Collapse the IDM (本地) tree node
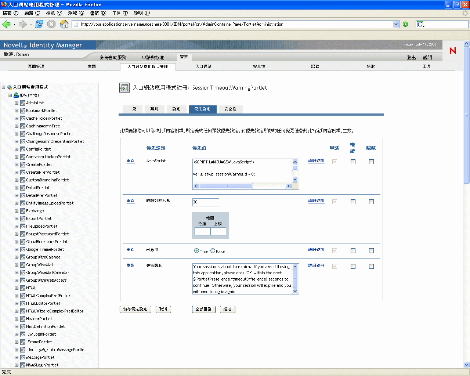 click(x=10, y=95)
